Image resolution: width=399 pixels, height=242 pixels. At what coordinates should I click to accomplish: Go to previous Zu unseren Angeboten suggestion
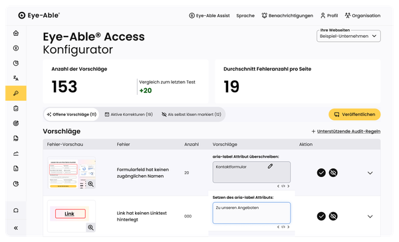click(278, 227)
